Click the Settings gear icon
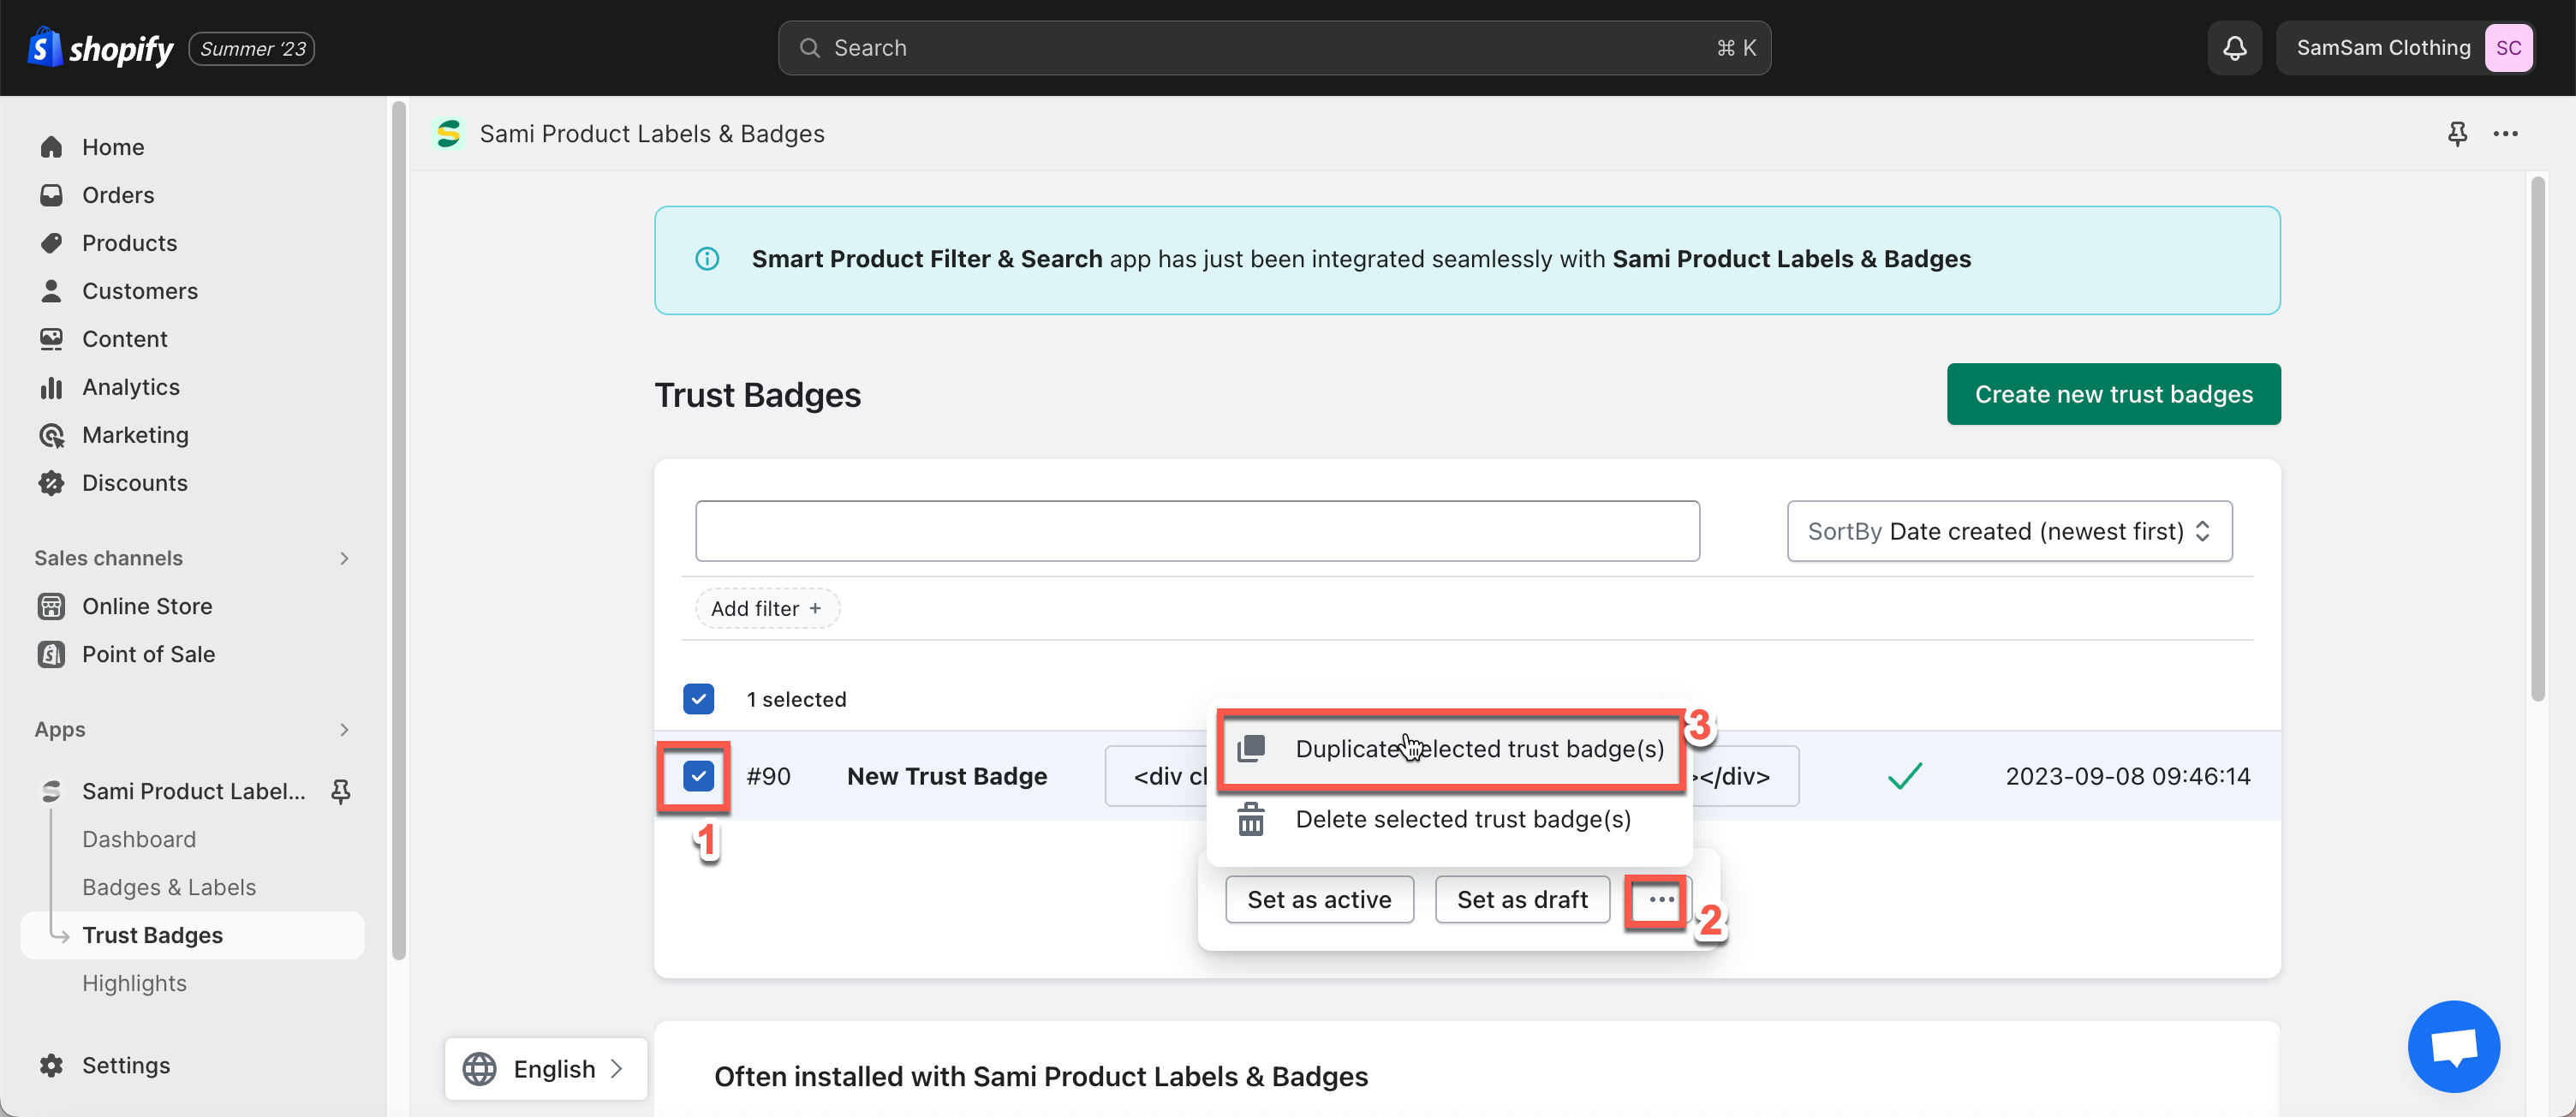 (x=51, y=1065)
